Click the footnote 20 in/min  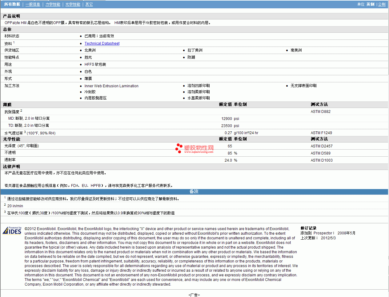pos(15,206)
